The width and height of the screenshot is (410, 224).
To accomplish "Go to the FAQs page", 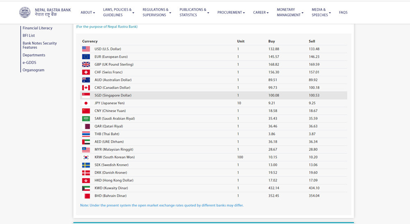I will point(343,12).
